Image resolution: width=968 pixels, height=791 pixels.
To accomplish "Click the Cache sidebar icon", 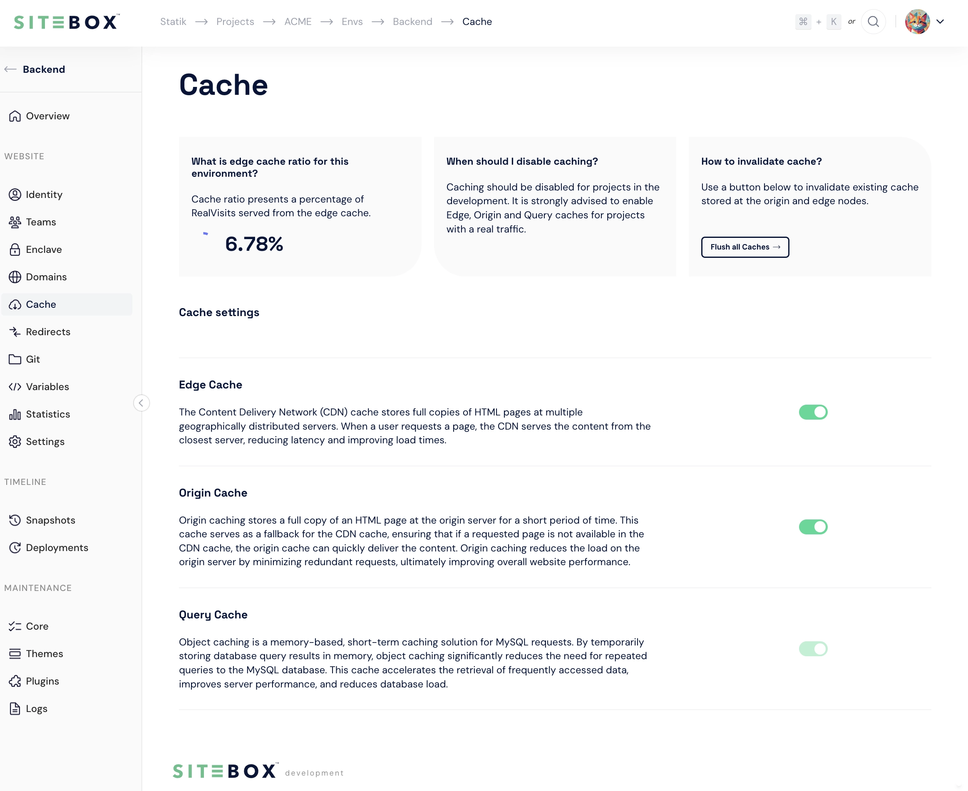I will 15,304.
